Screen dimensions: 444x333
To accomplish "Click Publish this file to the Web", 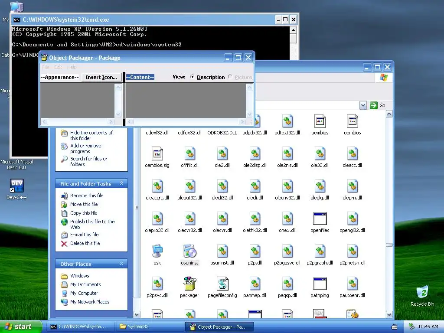I will tap(92, 224).
